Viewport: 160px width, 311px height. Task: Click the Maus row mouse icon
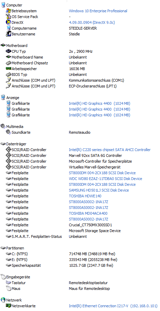[x=9, y=289]
